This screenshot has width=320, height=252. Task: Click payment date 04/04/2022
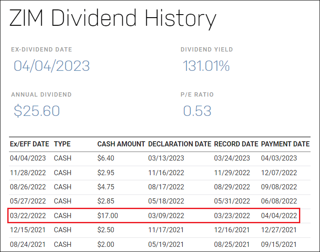coord(279,216)
